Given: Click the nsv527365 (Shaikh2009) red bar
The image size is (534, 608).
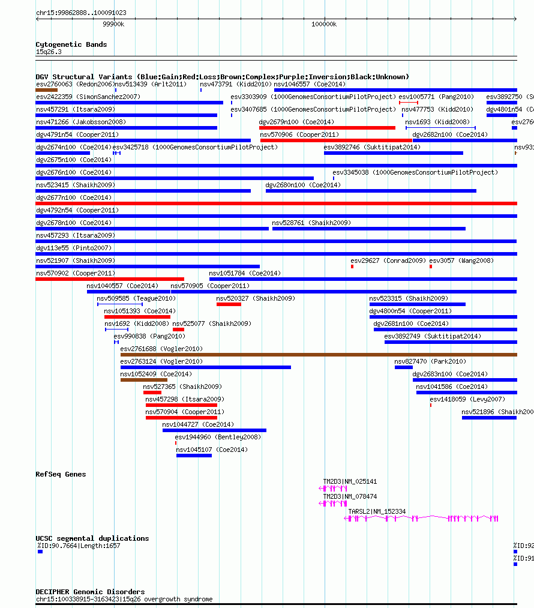Looking at the screenshot, I should (x=152, y=393).
